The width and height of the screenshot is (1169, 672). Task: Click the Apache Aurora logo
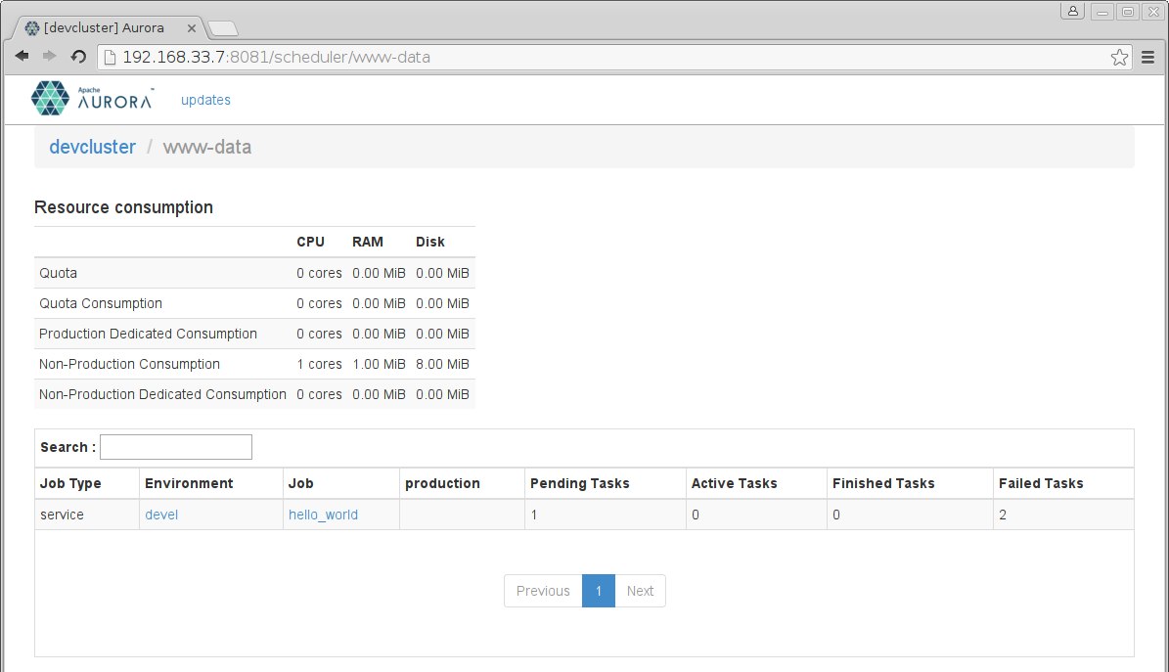click(91, 99)
